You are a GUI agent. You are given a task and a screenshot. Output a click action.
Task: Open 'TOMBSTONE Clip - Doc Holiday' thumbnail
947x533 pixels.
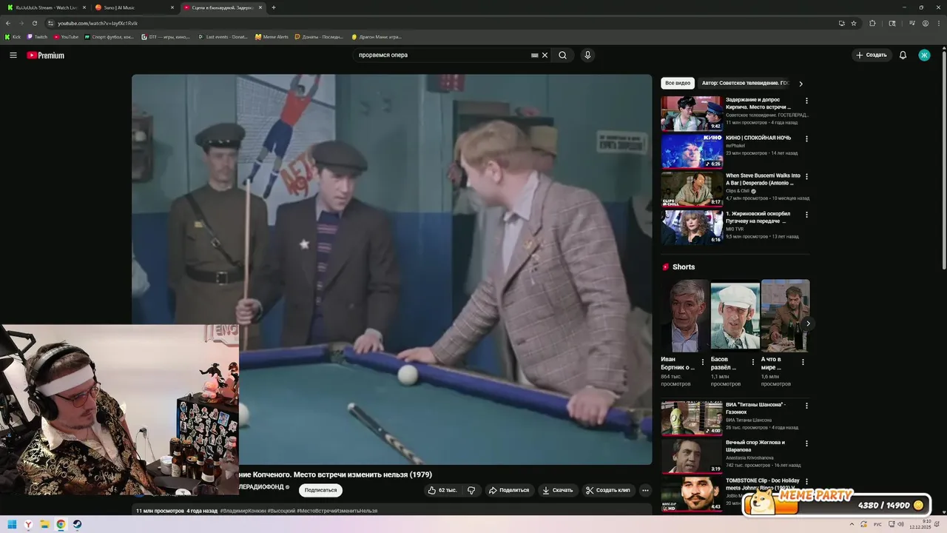point(691,495)
